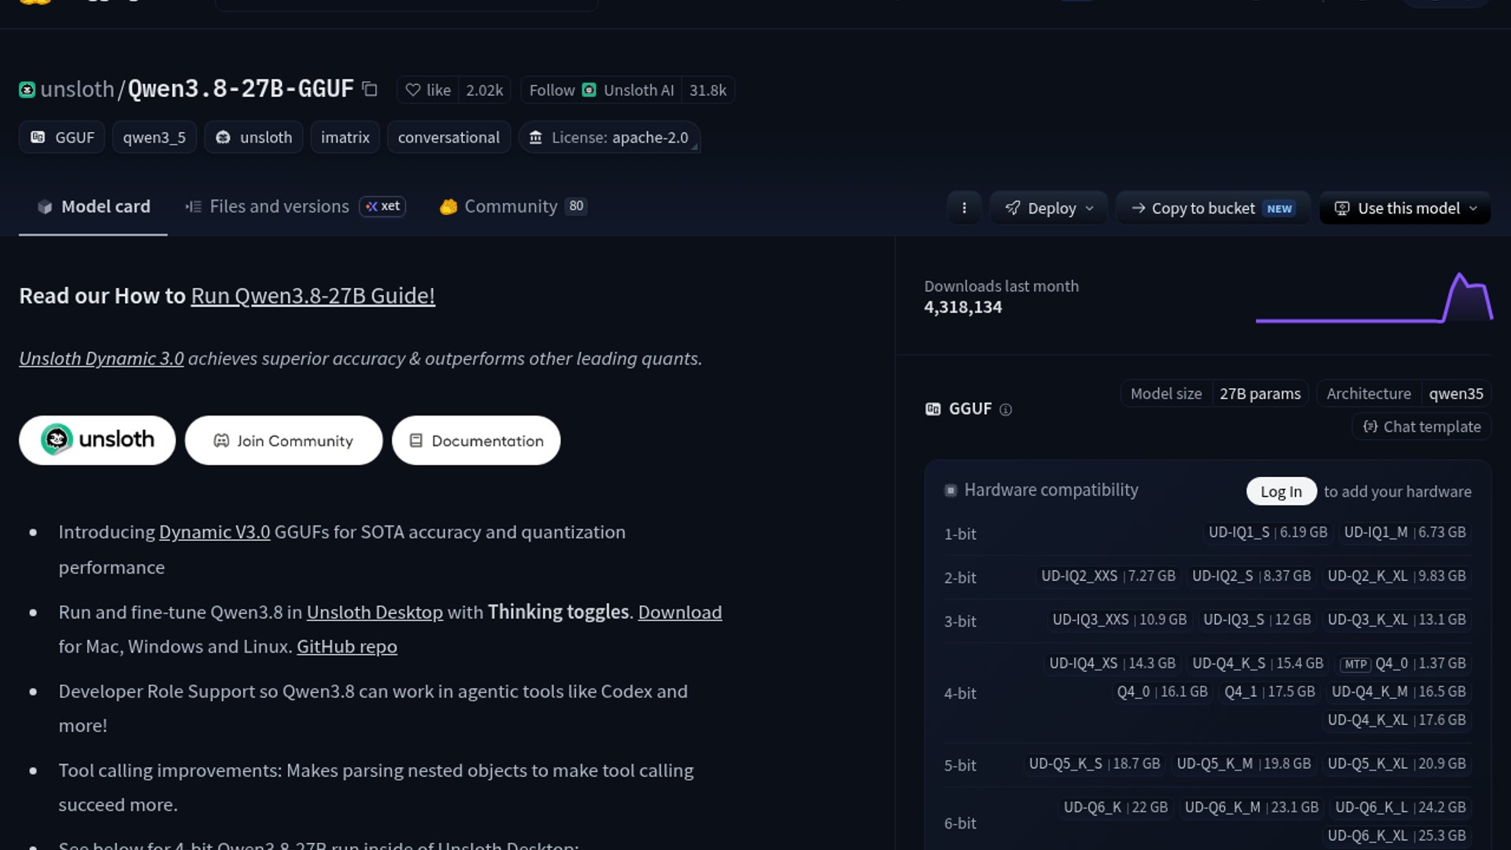Open the Run Qwen3.8-27B Guide link
Image resolution: width=1511 pixels, height=850 pixels.
pyautogui.click(x=312, y=296)
